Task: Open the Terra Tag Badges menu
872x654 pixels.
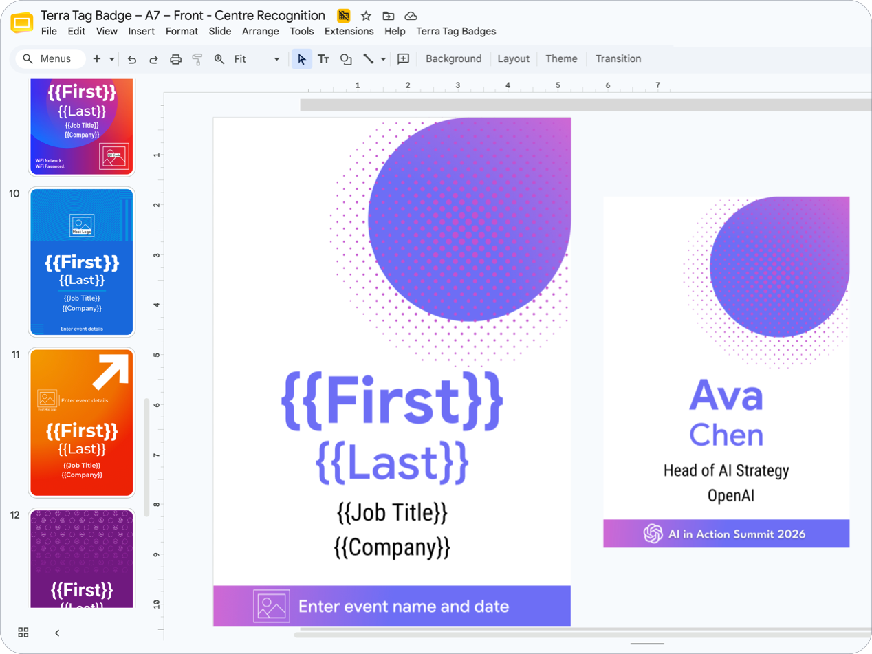Action: point(456,32)
